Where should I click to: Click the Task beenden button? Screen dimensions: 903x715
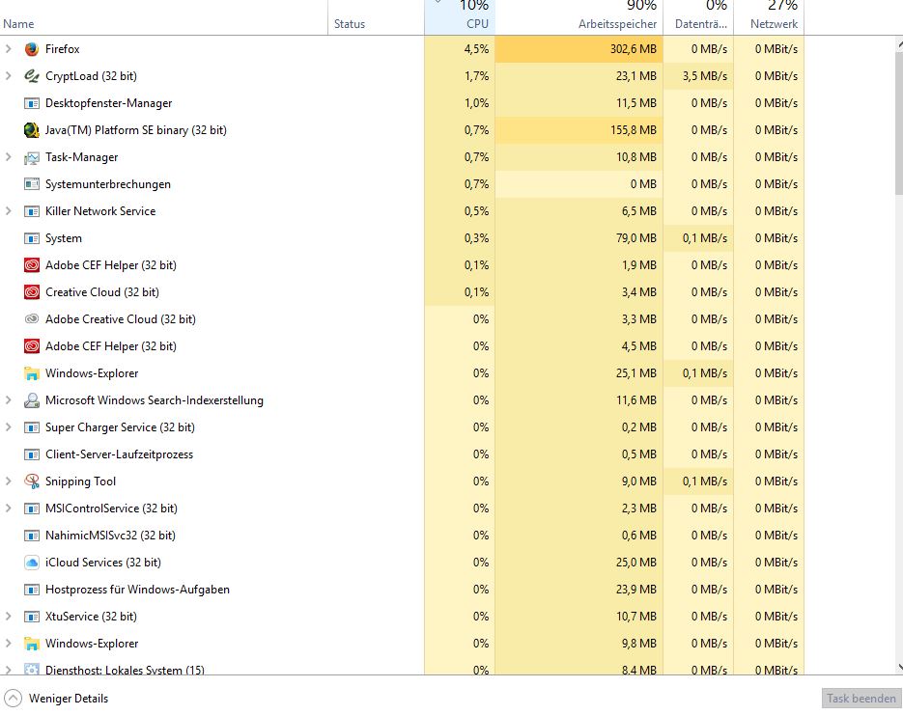click(861, 699)
